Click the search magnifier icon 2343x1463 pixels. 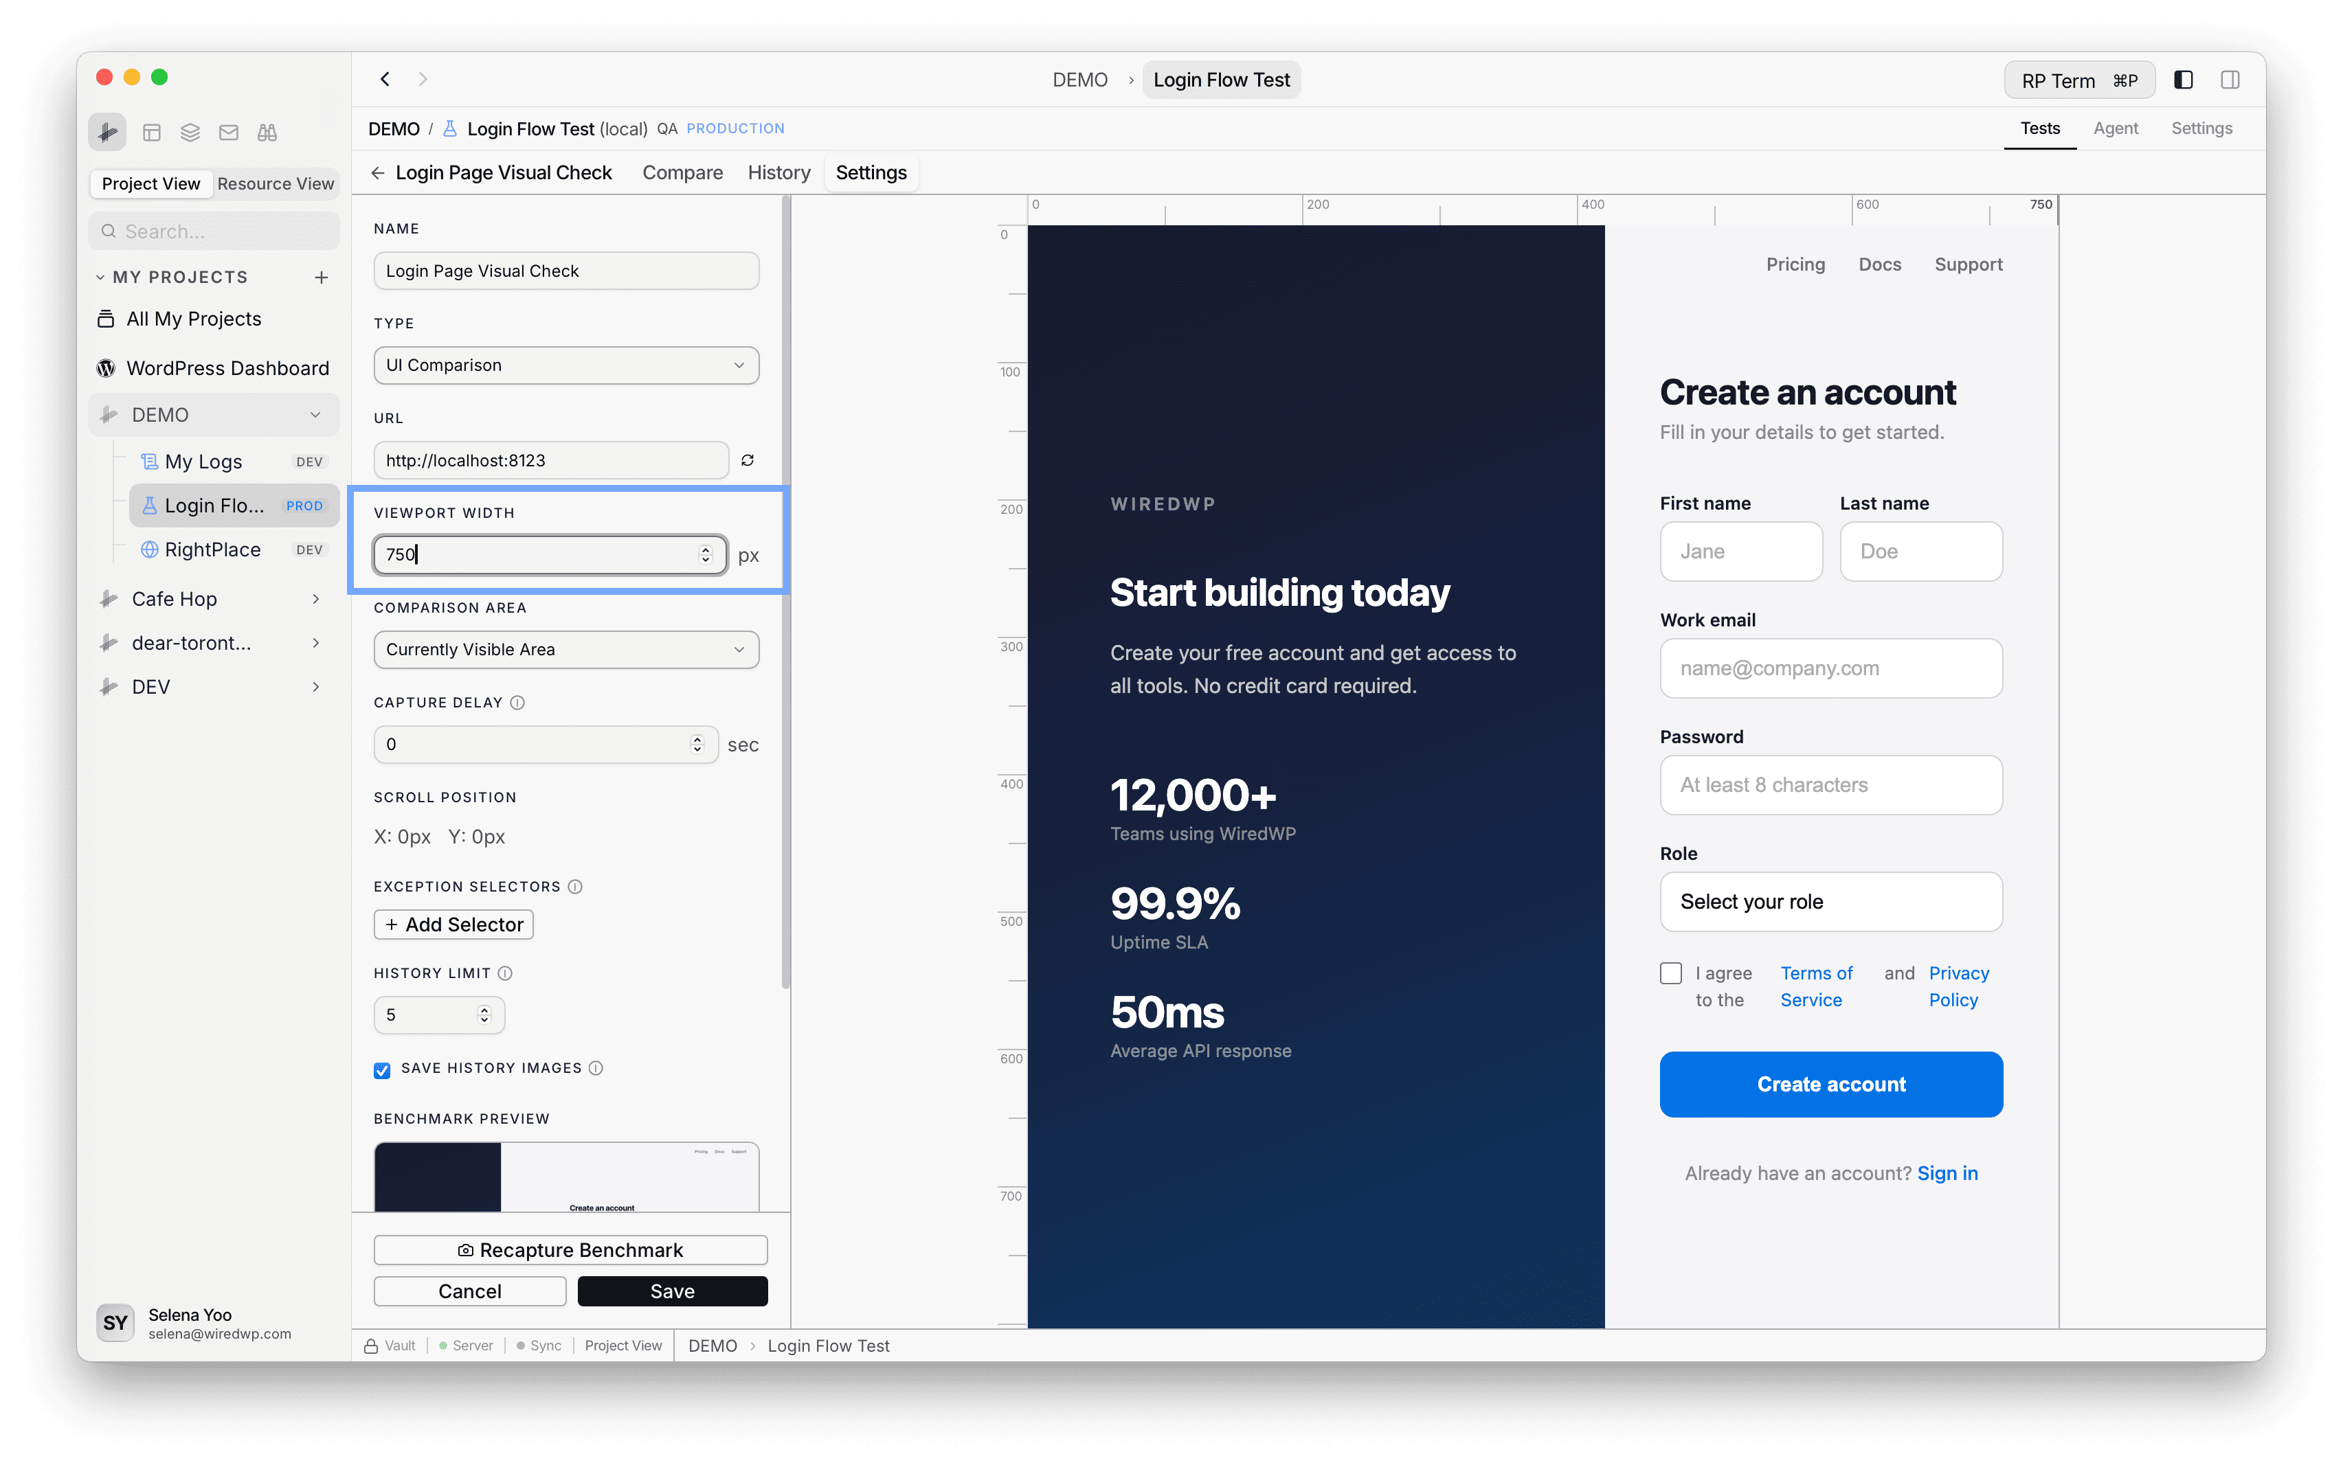click(x=109, y=231)
